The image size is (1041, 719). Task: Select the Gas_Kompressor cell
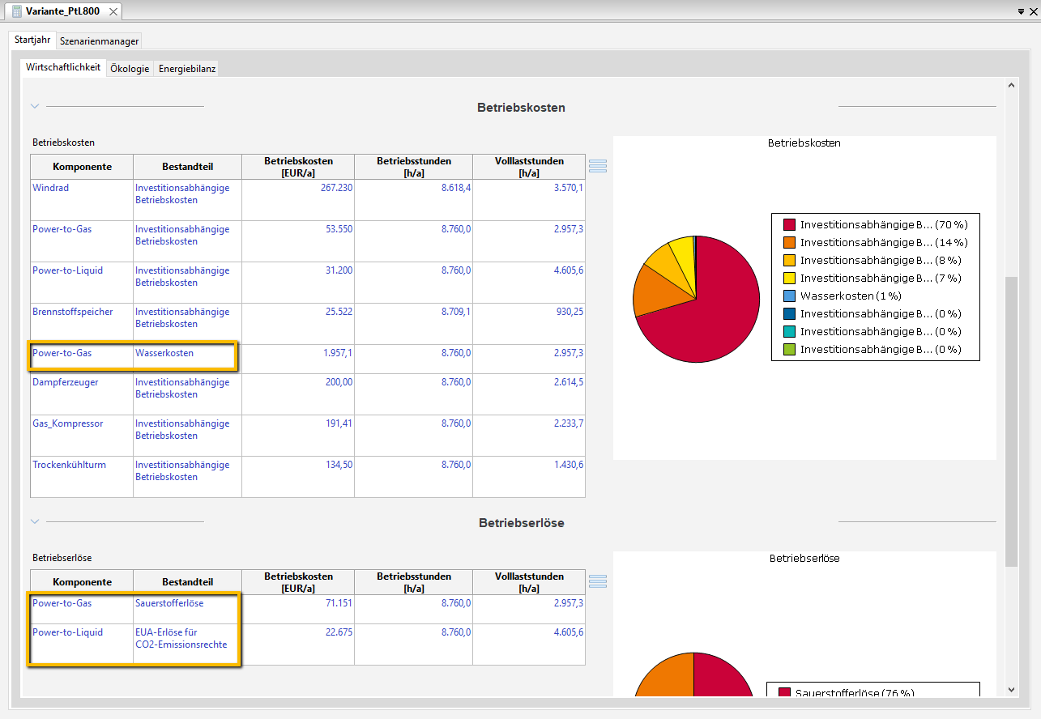click(x=82, y=436)
